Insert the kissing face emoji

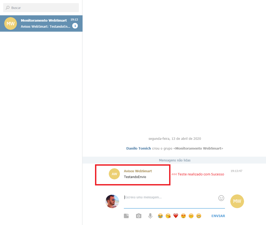click(x=168, y=216)
